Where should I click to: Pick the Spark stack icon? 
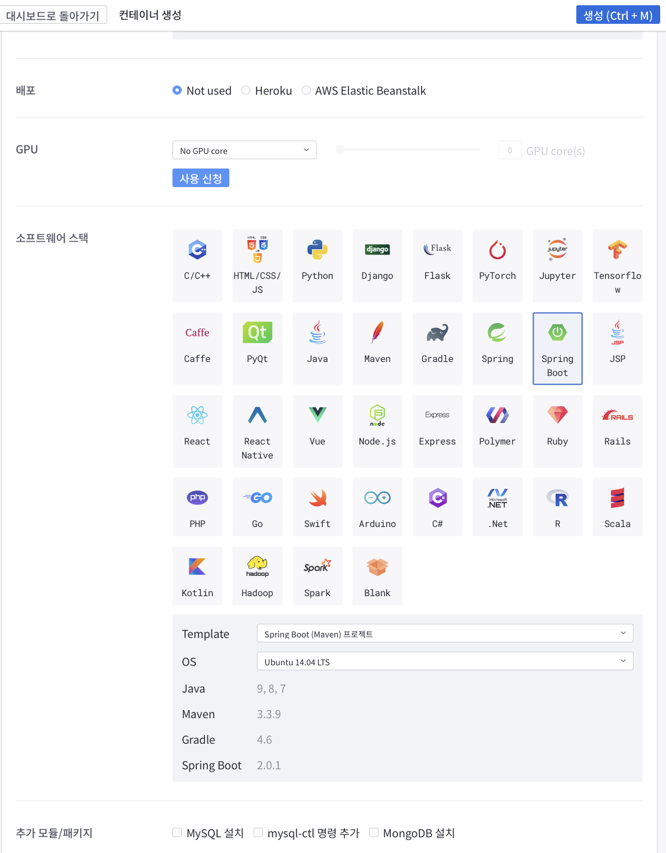(x=318, y=566)
